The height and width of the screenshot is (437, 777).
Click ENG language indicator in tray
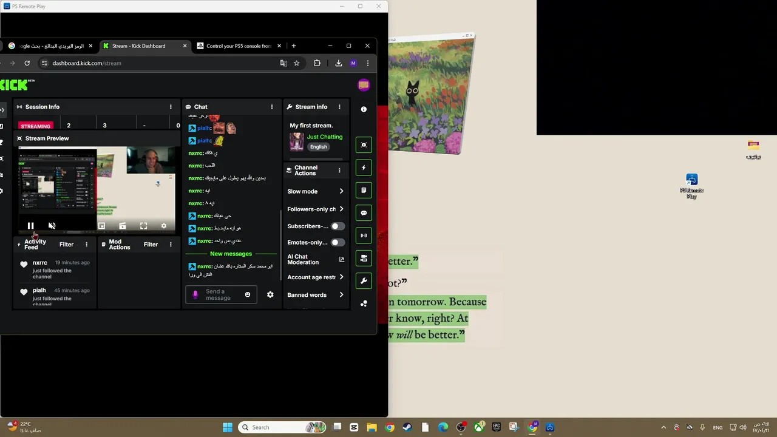(x=718, y=427)
